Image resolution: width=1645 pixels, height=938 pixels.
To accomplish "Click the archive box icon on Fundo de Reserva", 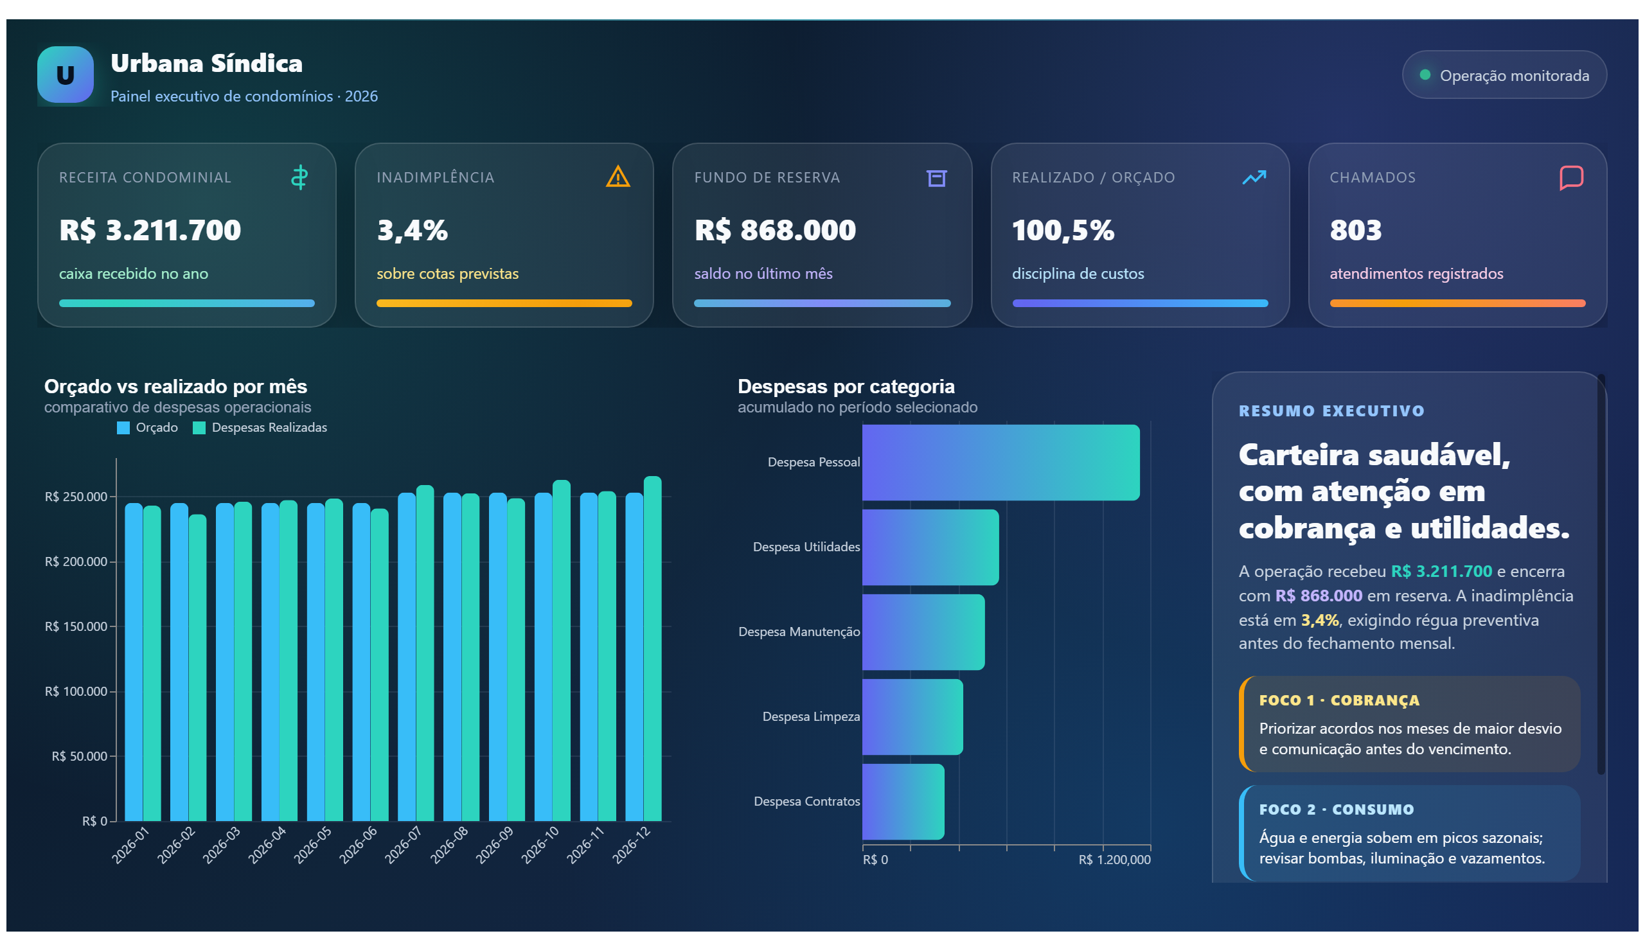I will 936,178.
